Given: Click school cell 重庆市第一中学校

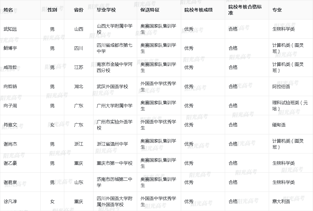Looking at the screenshot, I should (115, 163).
